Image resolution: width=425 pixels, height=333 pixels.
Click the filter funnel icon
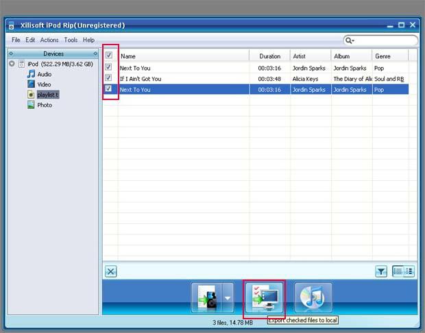tap(381, 271)
